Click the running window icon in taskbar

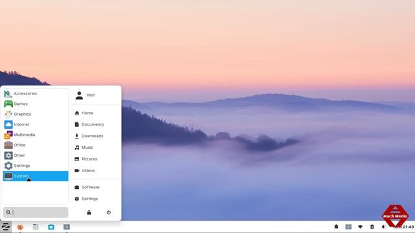[67, 227]
